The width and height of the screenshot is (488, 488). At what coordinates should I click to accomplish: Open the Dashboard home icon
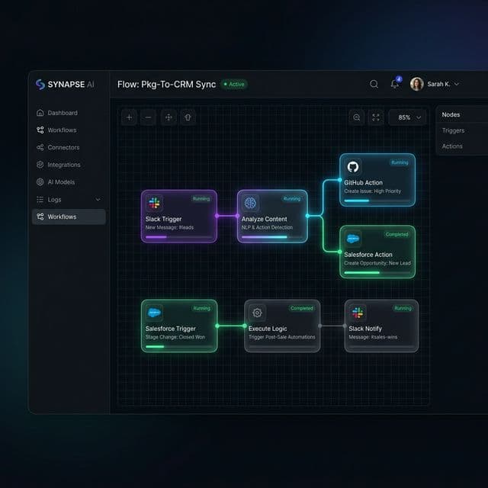[x=40, y=113]
